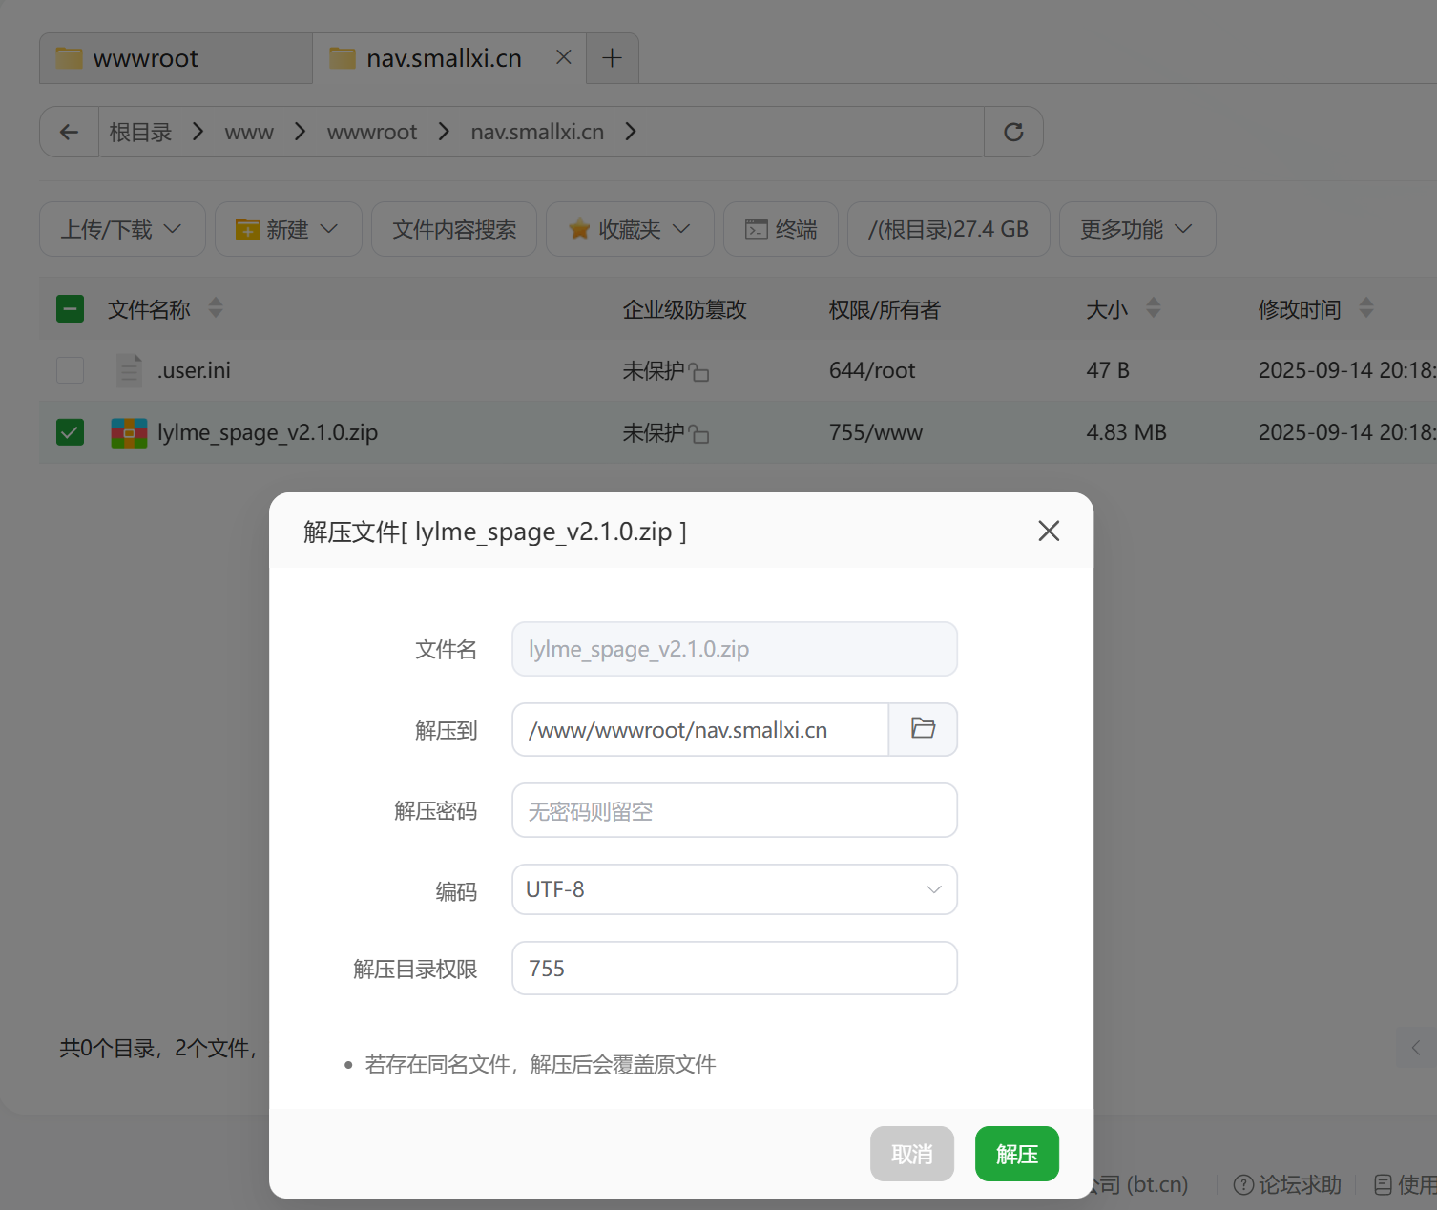The width and height of the screenshot is (1437, 1210).
Task: Open the UTF-8 encoding dropdown
Action: [734, 889]
